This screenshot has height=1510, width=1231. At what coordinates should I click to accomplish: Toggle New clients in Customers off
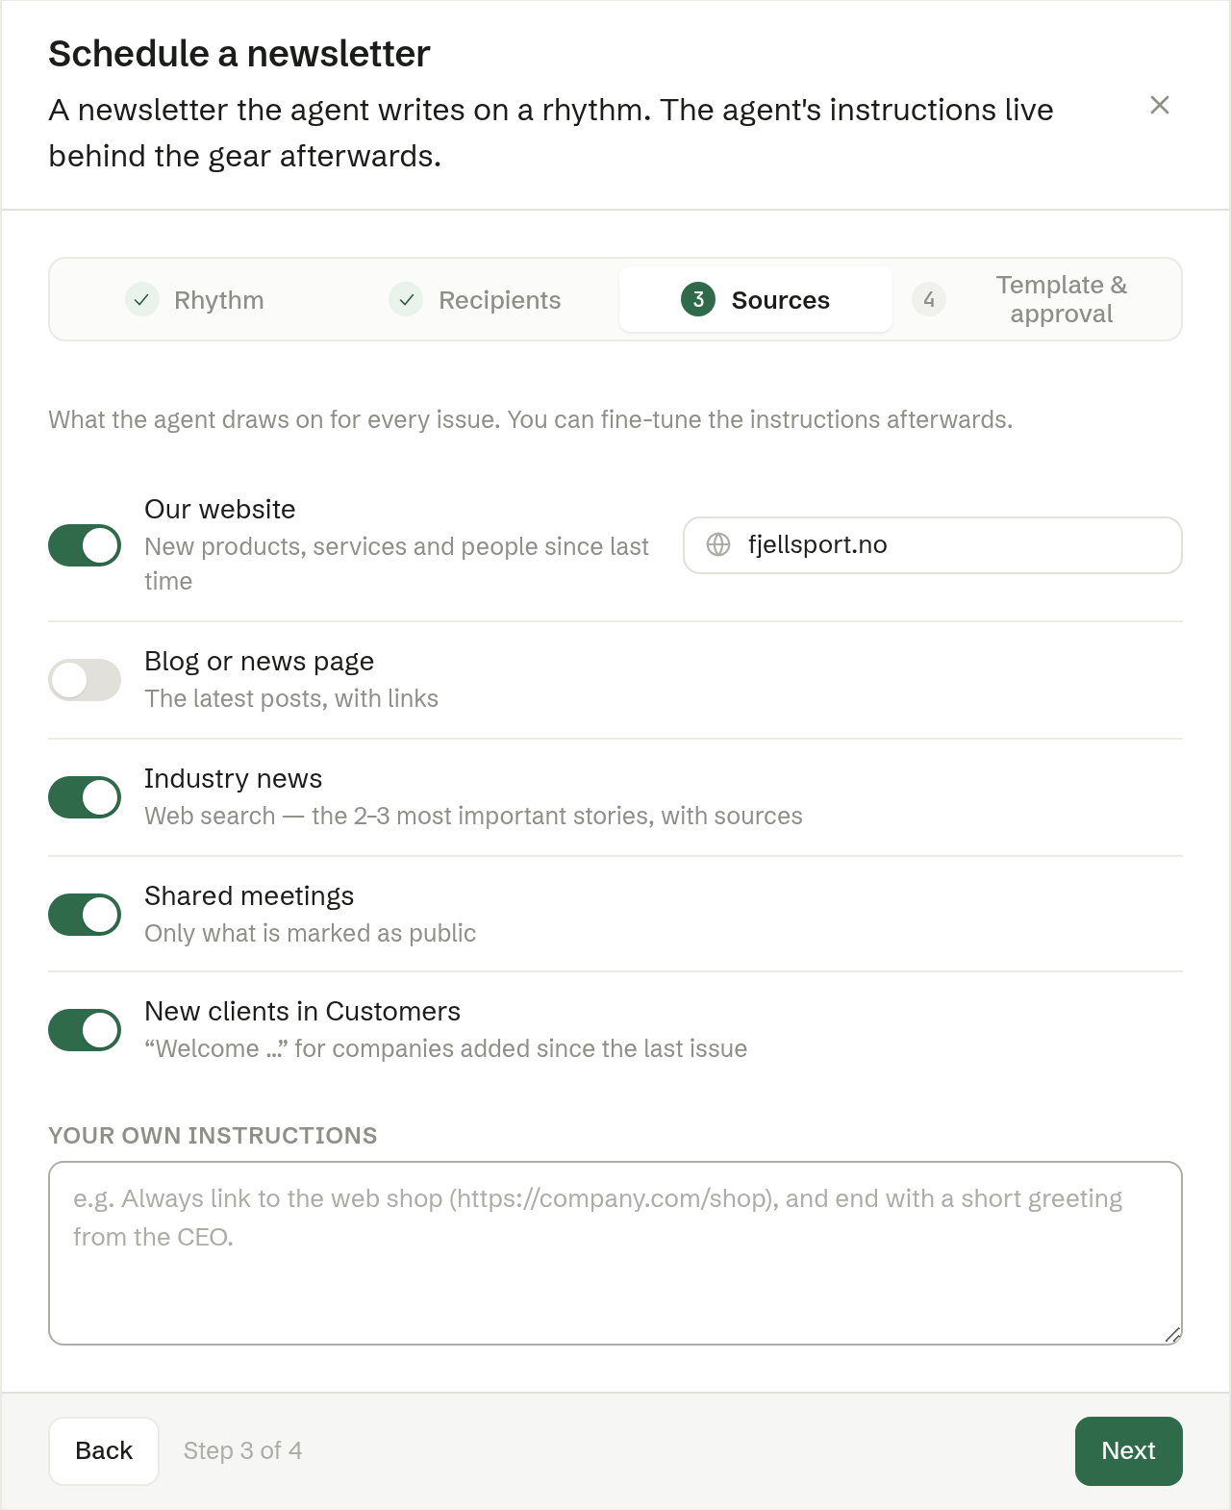(x=85, y=1030)
